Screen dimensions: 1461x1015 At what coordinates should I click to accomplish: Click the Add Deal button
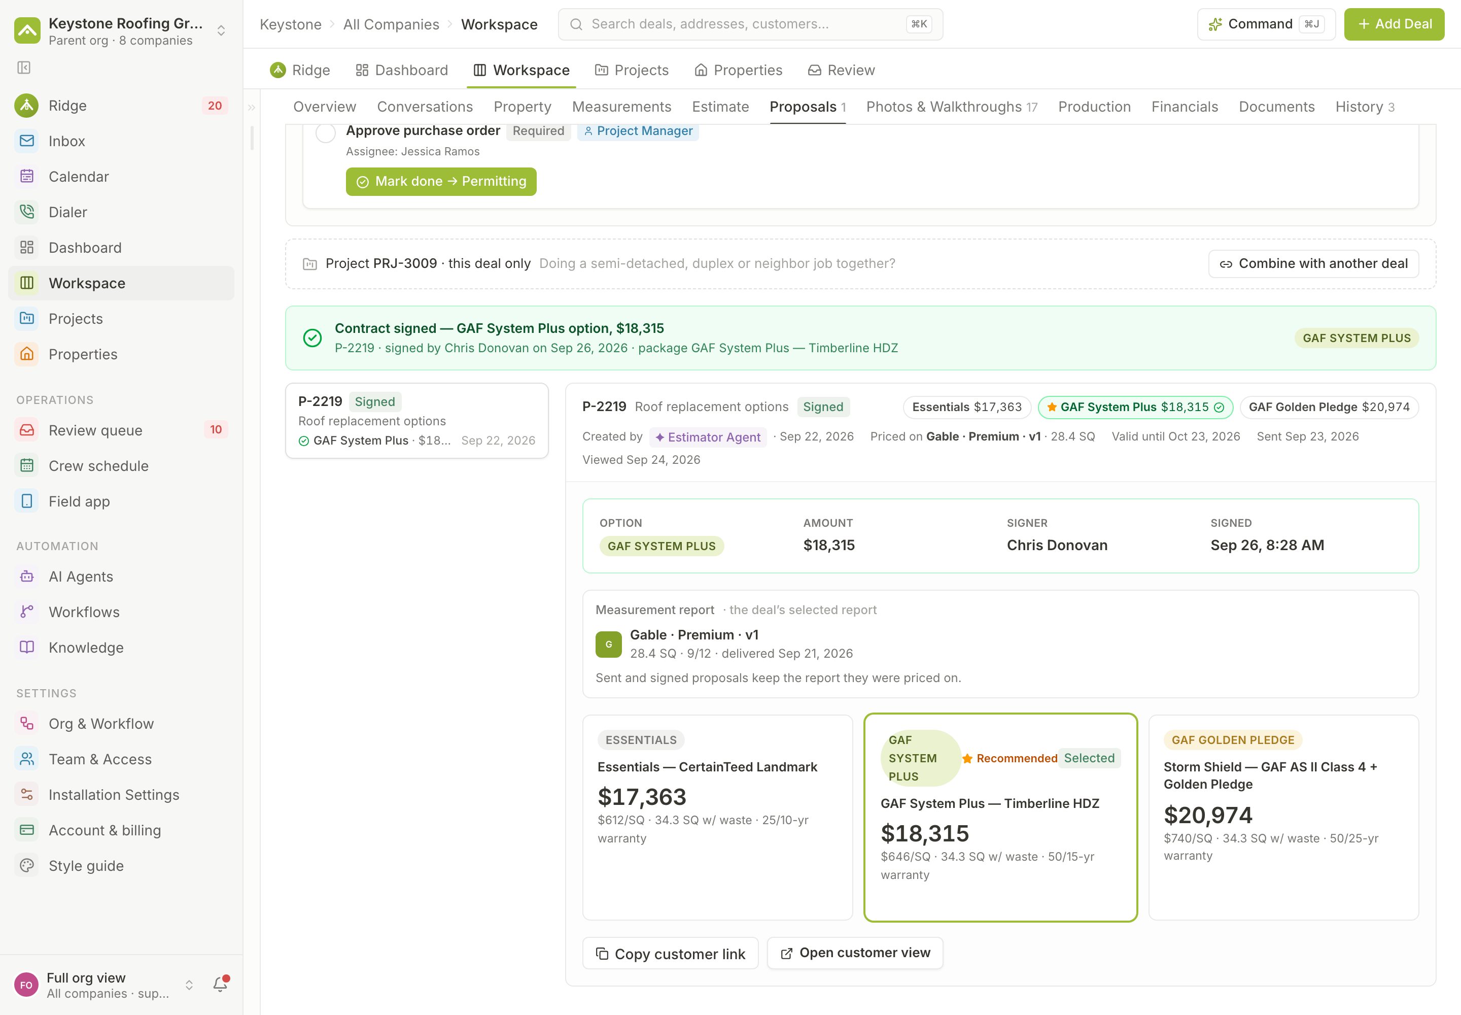(x=1394, y=24)
